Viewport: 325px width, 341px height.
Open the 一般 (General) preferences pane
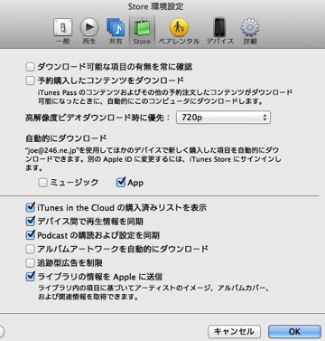point(63,32)
